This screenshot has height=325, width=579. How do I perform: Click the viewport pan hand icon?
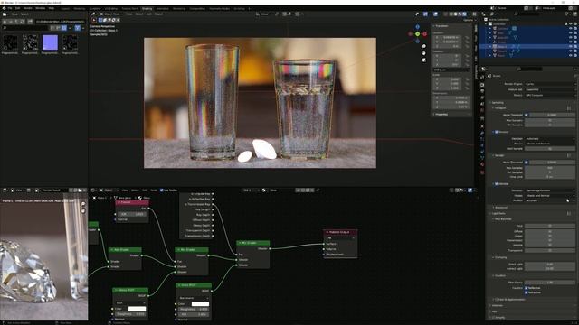point(424,53)
